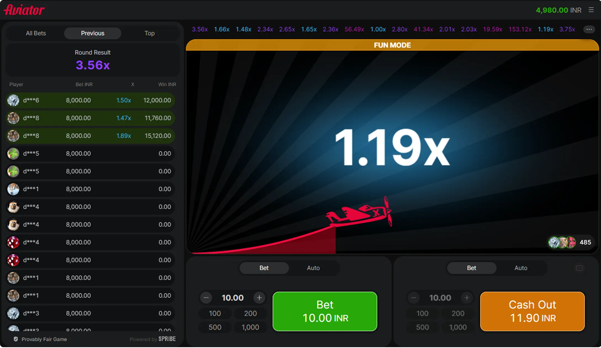The image size is (601, 348).
Task: Click the left bet amount field 10.00
Action: point(233,298)
